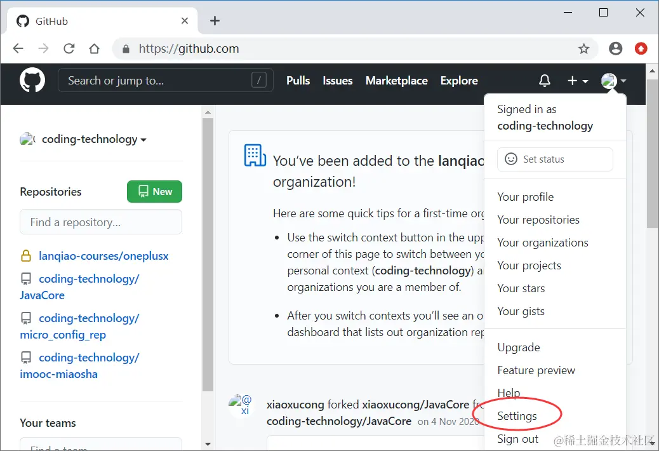This screenshot has width=659, height=451.
Task: Open Your projects
Action: pos(529,266)
